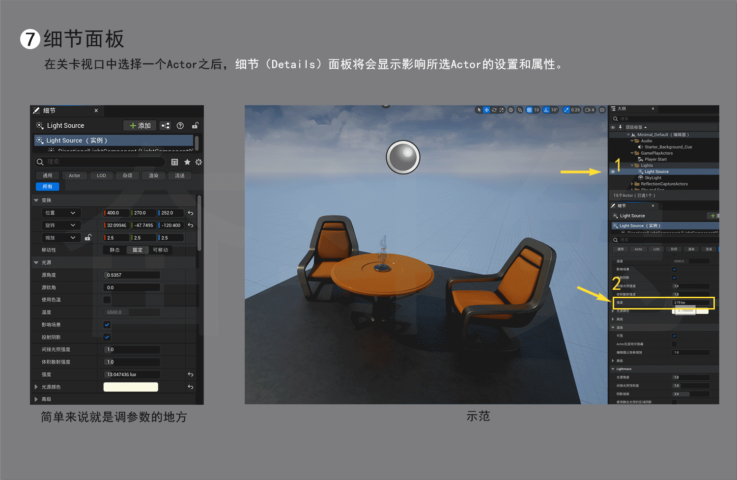Click the 光源颜色 color swatch

point(131,387)
